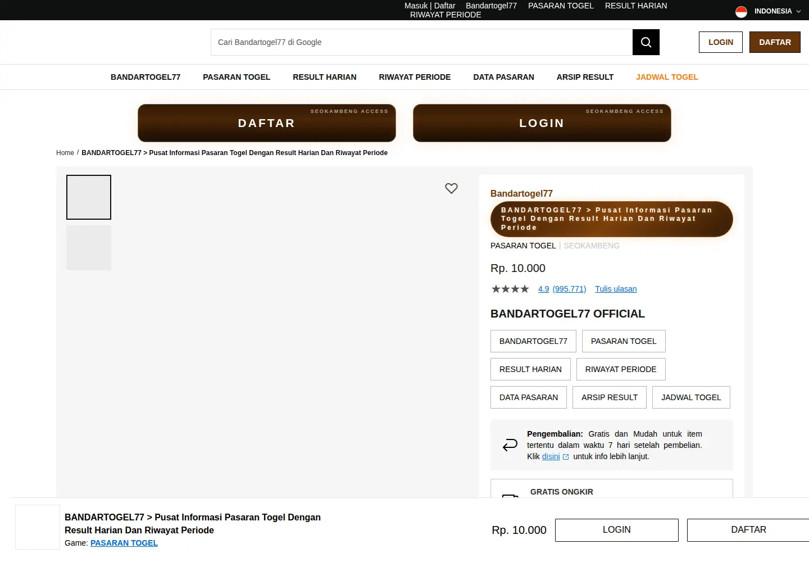Open BANDARTOGEL77 in main navigation
The image size is (809, 562).
[146, 77]
